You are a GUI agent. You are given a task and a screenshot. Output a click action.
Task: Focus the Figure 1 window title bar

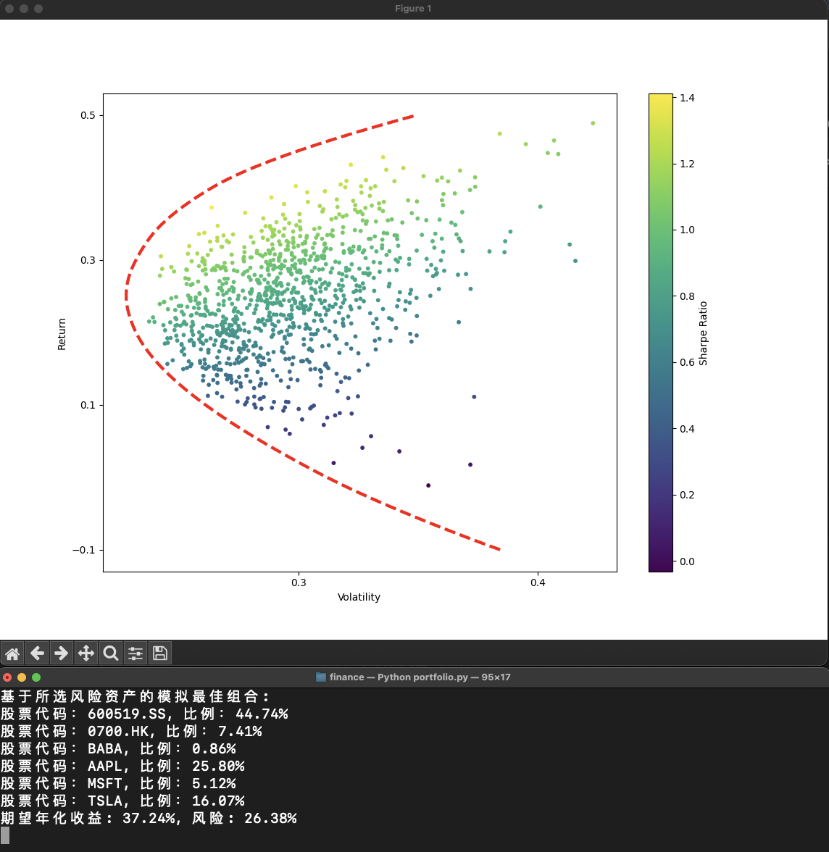[x=413, y=9]
